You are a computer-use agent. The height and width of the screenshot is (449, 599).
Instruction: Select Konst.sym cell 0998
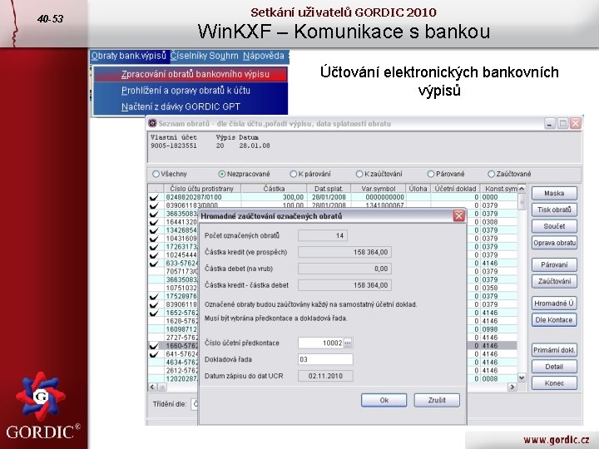pyautogui.click(x=498, y=329)
